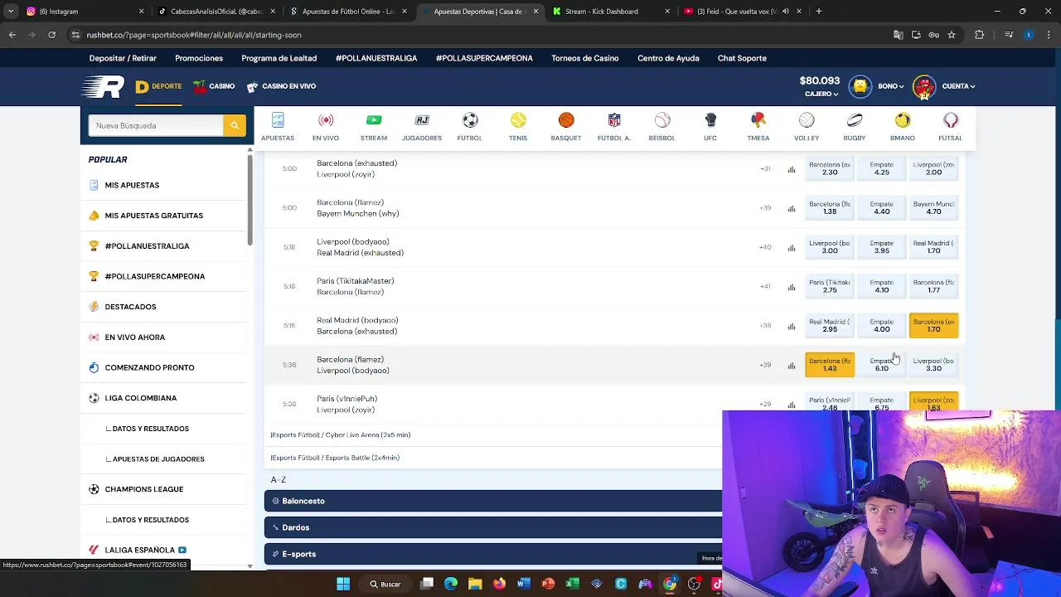
Task: Toggle Paris (Tikitak 2.75 odds
Action: click(x=830, y=286)
